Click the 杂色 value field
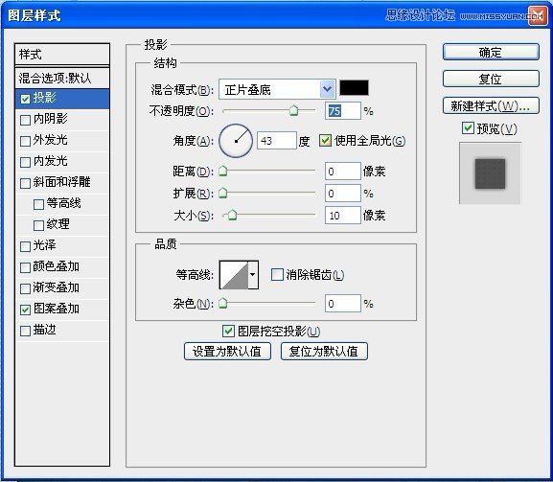 tap(343, 304)
